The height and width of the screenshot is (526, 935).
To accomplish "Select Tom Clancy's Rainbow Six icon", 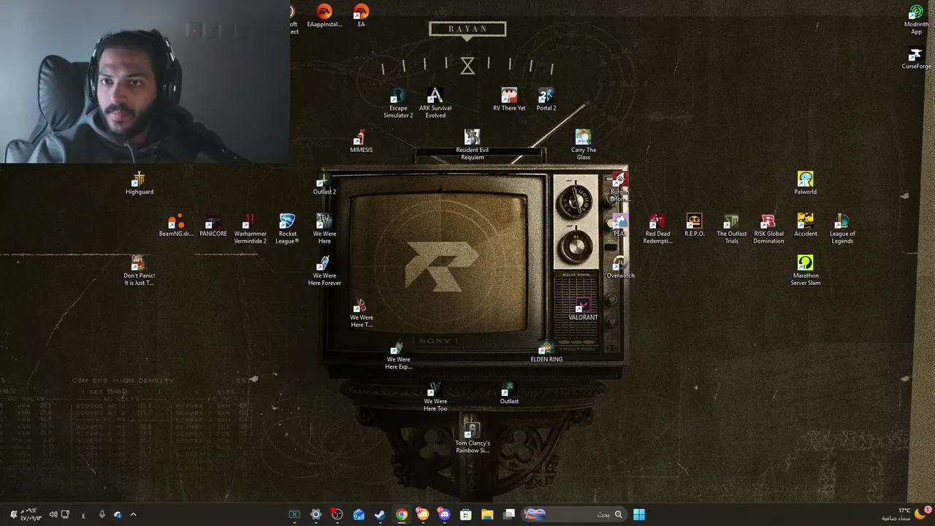I will (x=472, y=438).
